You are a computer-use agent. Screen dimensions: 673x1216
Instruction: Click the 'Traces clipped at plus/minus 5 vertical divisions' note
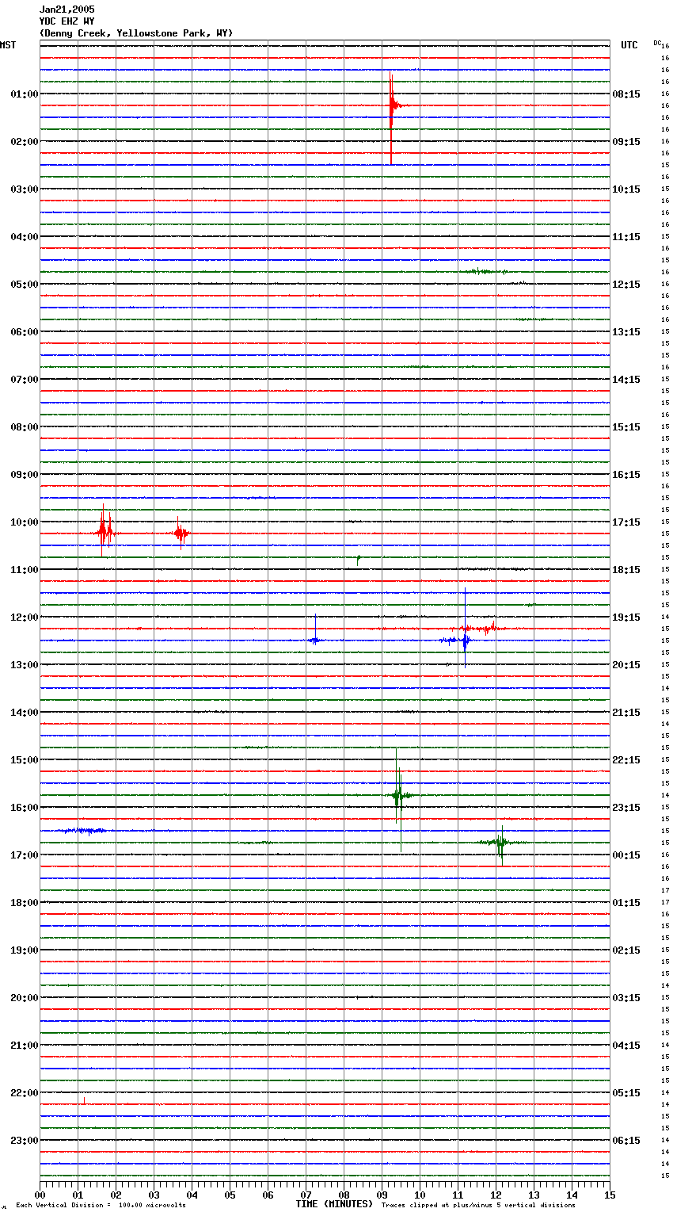[x=478, y=1206]
